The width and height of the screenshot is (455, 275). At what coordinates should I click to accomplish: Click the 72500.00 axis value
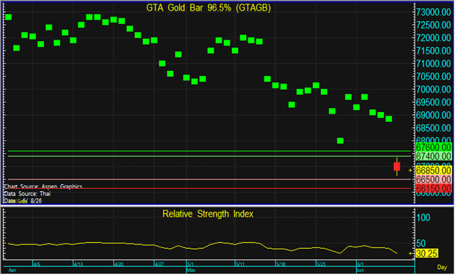click(x=433, y=25)
